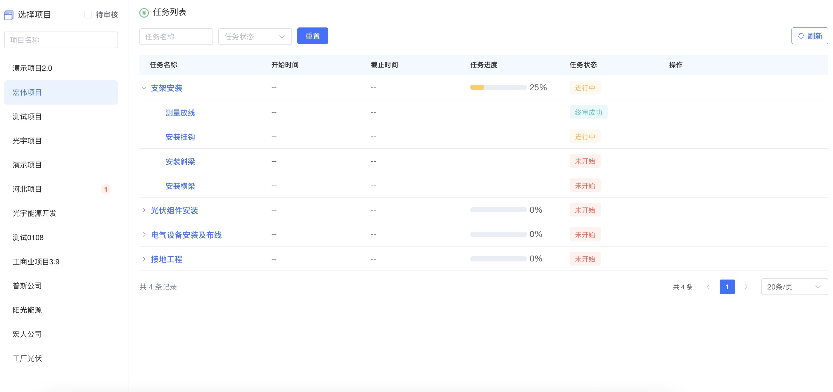Select 光宇能源开发 in project list
The image size is (833, 392).
[x=34, y=213]
